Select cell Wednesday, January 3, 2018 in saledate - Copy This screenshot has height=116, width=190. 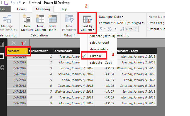[136, 68]
